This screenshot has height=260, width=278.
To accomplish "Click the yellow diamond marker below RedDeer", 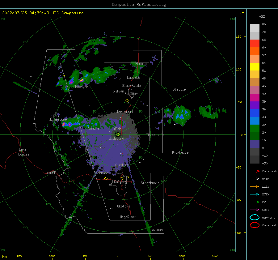I will 127,100.
